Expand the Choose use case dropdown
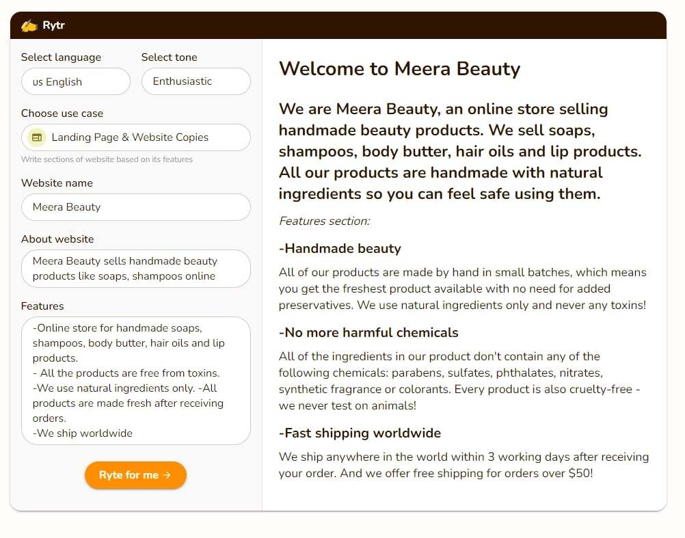 (x=136, y=137)
